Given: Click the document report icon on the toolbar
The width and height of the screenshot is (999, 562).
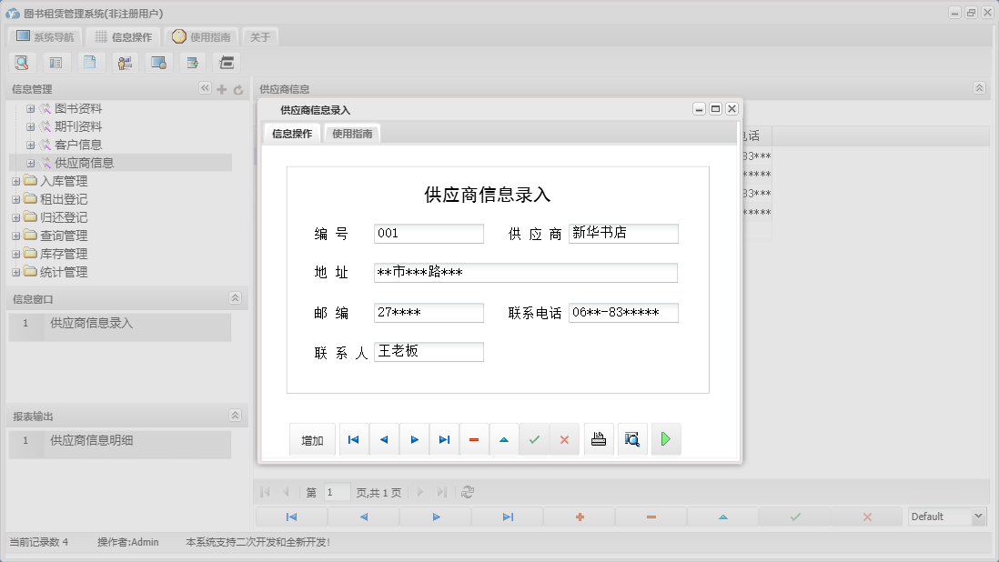Looking at the screenshot, I should 90,62.
